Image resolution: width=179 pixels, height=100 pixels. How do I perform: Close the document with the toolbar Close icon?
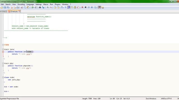pos(11,7)
